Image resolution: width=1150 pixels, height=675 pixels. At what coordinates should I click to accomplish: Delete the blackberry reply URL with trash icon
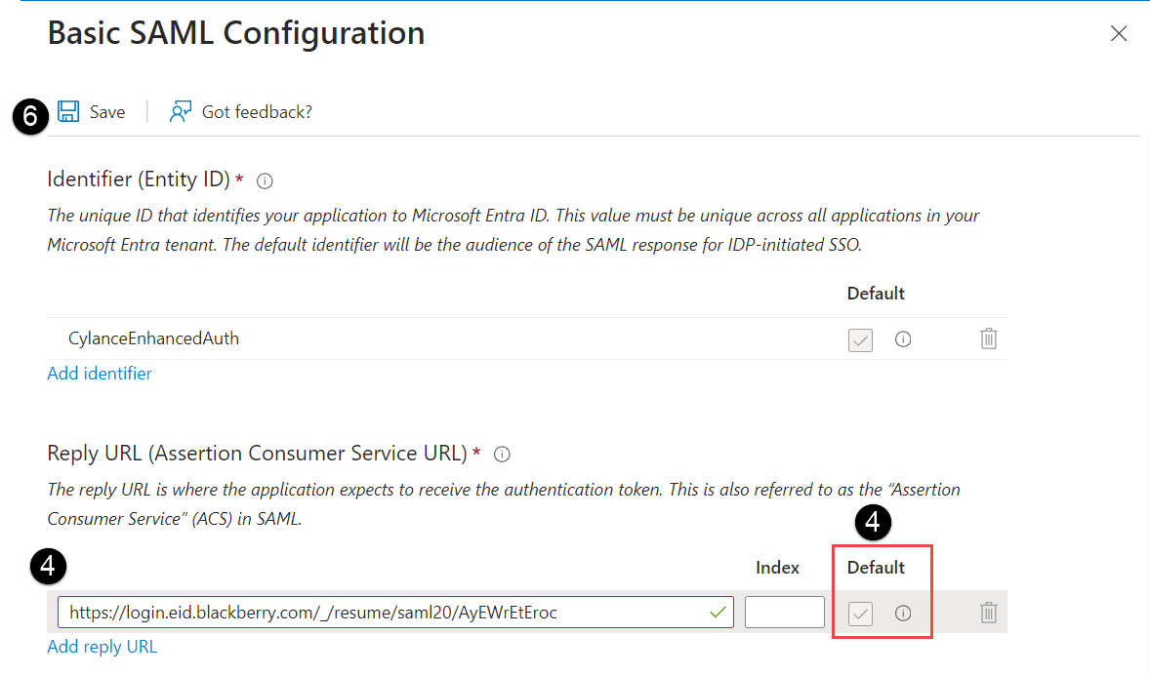coord(988,613)
